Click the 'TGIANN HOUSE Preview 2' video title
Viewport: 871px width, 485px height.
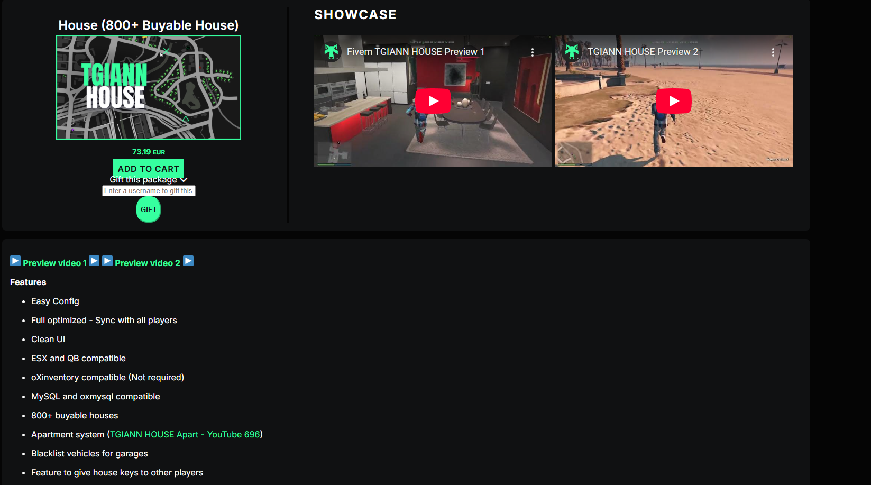(643, 52)
